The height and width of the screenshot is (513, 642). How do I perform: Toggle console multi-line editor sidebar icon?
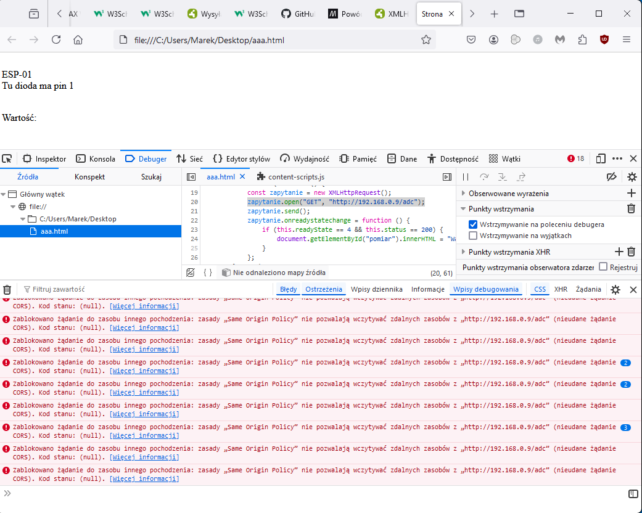pos(633,494)
